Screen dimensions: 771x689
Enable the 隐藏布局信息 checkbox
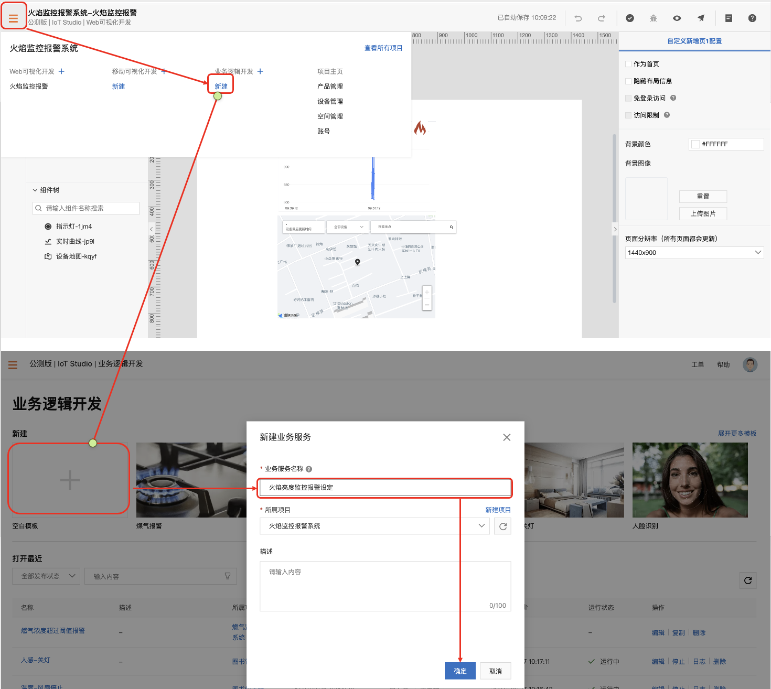(628, 81)
